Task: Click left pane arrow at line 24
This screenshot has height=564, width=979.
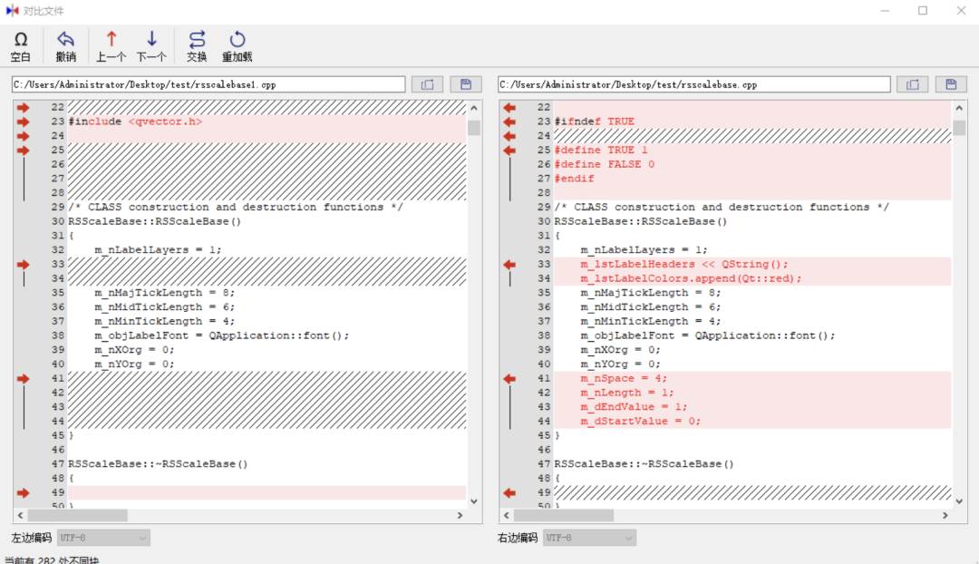Action: [23, 136]
